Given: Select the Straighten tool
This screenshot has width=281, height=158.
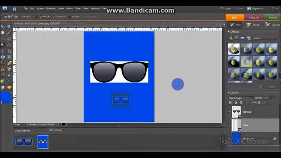Looking at the screenshot, I should coord(9,57).
